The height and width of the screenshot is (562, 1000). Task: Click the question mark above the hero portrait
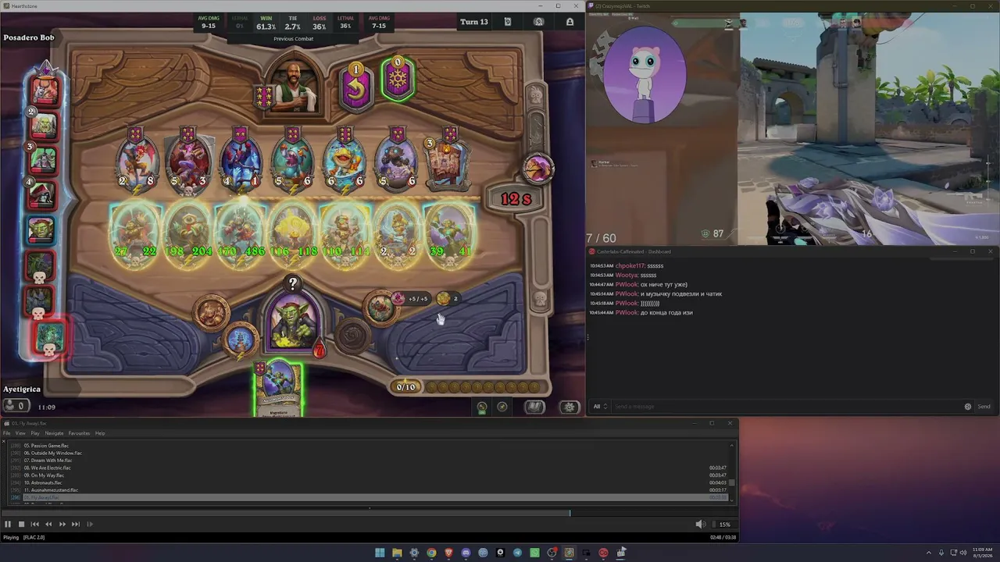[293, 284]
